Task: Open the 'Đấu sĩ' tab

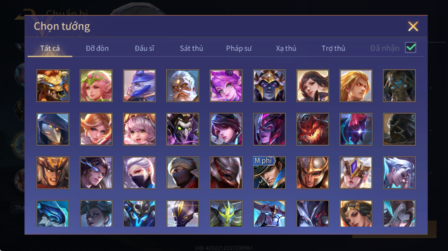Action: pos(145,48)
